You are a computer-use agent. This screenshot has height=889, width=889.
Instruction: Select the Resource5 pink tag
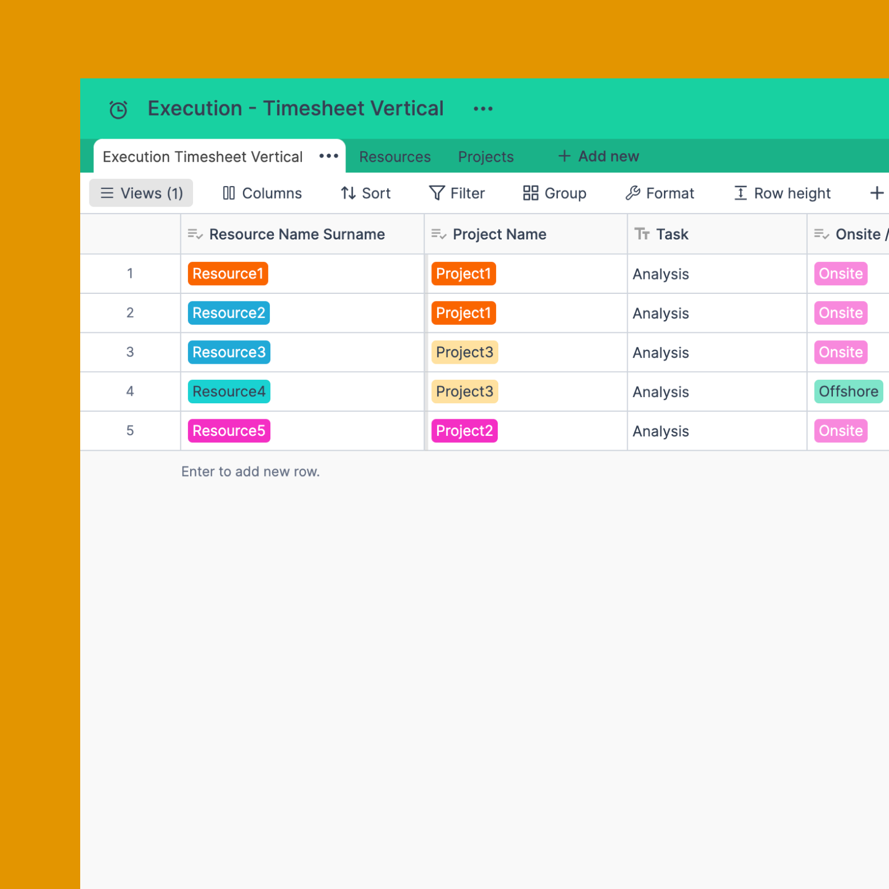229,430
